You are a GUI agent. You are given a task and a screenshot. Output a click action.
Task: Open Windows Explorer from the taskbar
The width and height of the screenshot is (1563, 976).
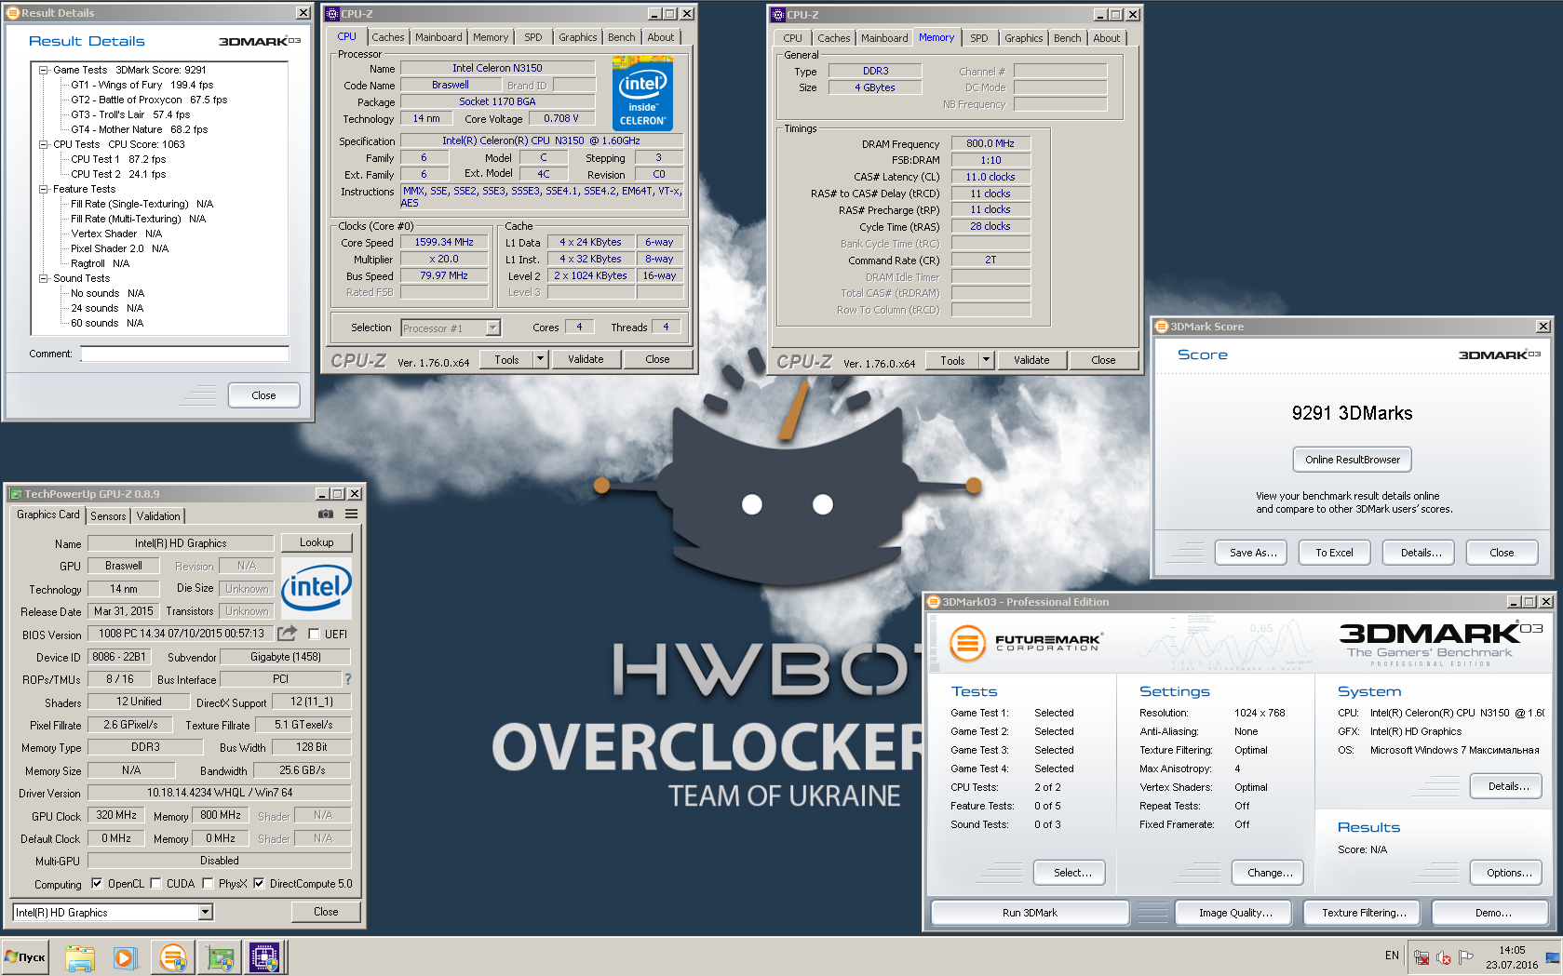point(80,957)
